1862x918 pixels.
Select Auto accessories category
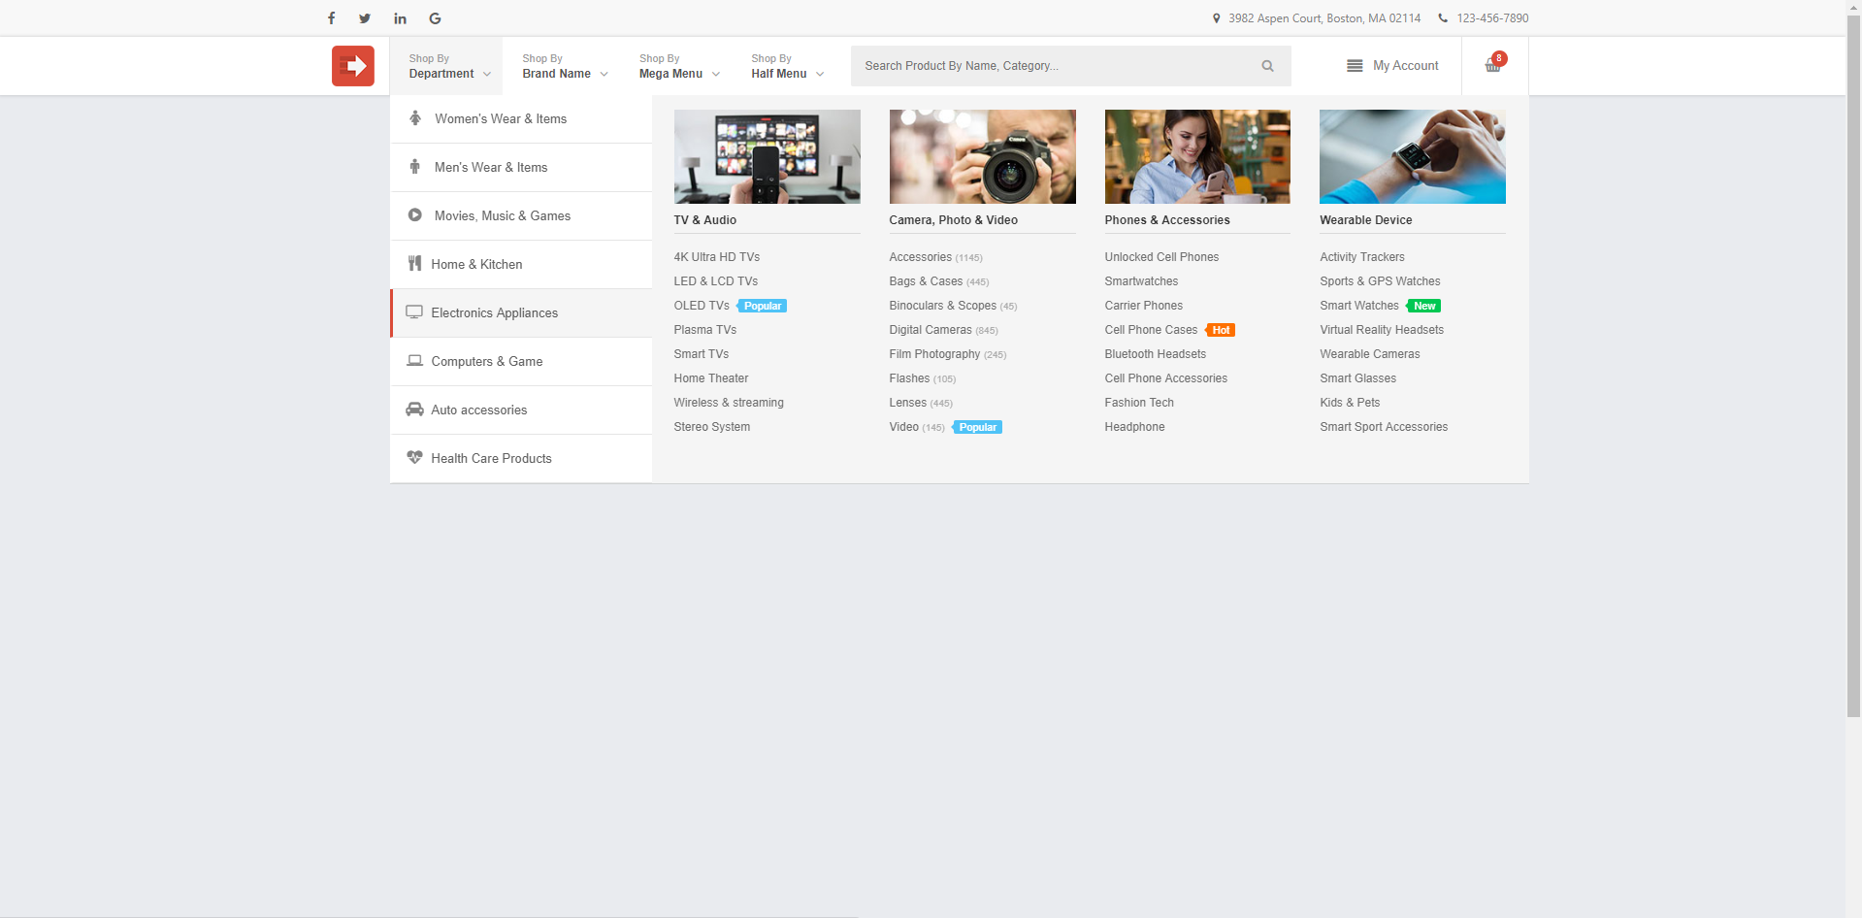click(521, 410)
